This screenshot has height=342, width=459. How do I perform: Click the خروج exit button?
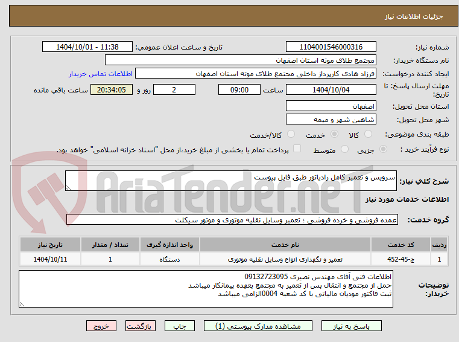101,326
